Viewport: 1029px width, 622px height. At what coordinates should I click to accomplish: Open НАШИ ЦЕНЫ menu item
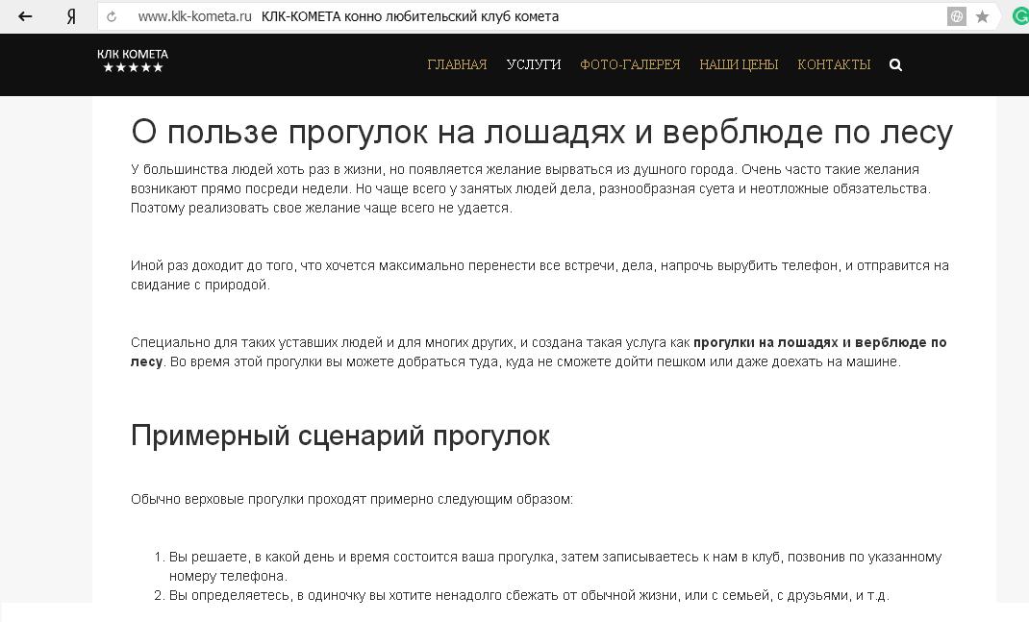pos(739,64)
